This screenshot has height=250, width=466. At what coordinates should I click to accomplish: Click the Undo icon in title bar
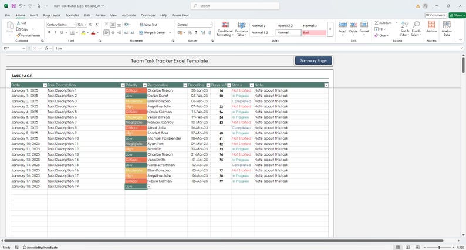(21, 6)
